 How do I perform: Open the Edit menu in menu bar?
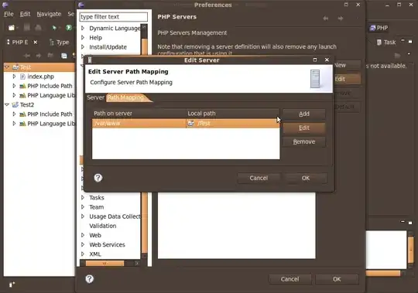point(25,14)
